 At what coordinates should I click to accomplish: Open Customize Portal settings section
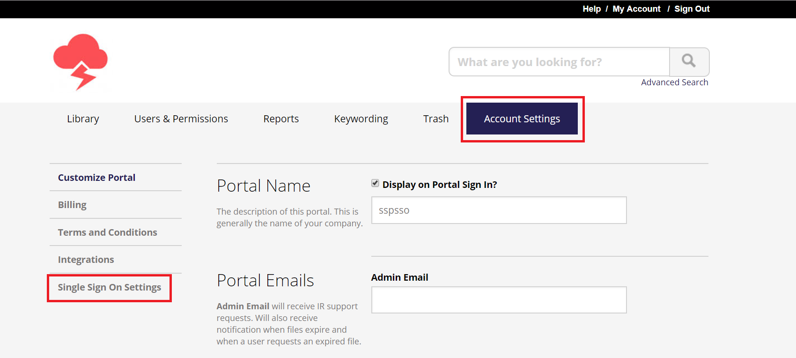96,178
